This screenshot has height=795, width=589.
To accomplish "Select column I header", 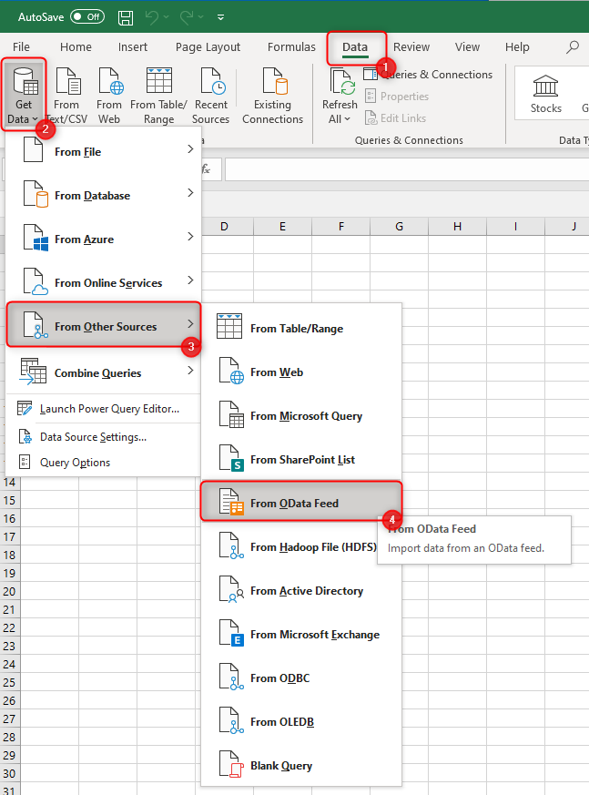I will 515,227.
